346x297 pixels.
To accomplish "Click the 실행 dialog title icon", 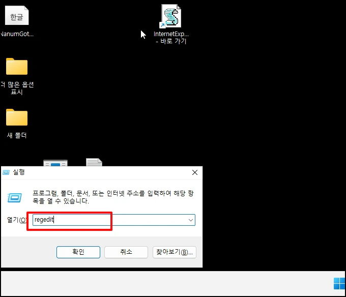I will tap(6, 172).
